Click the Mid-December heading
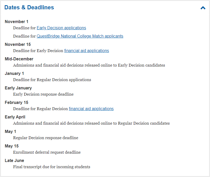The width and height of the screenshot is (210, 177). [x=19, y=59]
